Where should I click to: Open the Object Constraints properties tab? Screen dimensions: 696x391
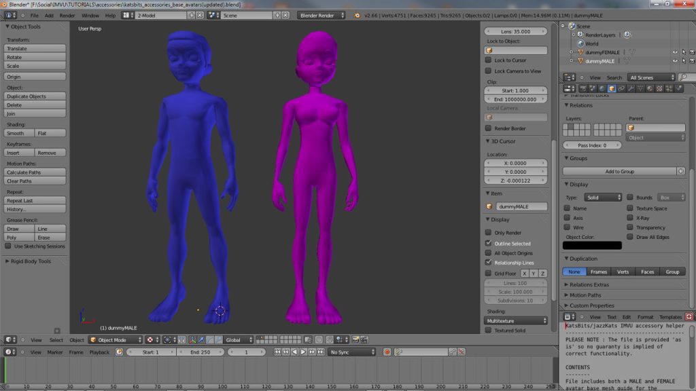pos(621,90)
